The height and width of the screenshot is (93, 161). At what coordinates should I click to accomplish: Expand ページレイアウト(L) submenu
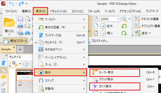click(x=60, y=58)
